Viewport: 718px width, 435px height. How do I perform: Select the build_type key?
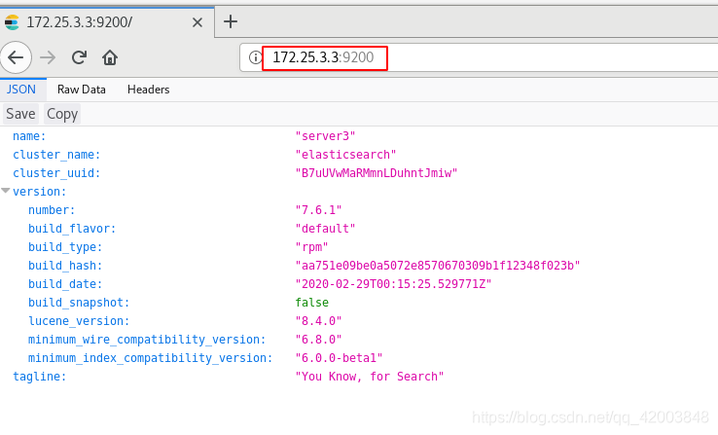click(65, 247)
